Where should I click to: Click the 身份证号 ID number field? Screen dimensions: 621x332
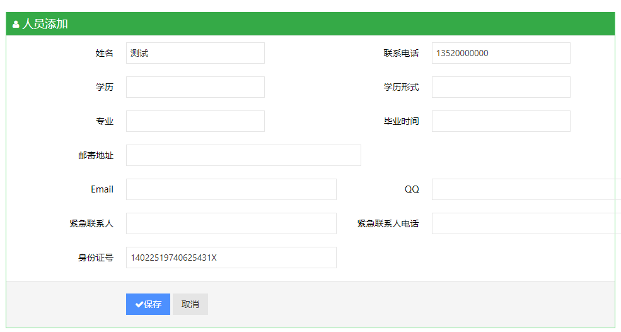click(x=231, y=258)
